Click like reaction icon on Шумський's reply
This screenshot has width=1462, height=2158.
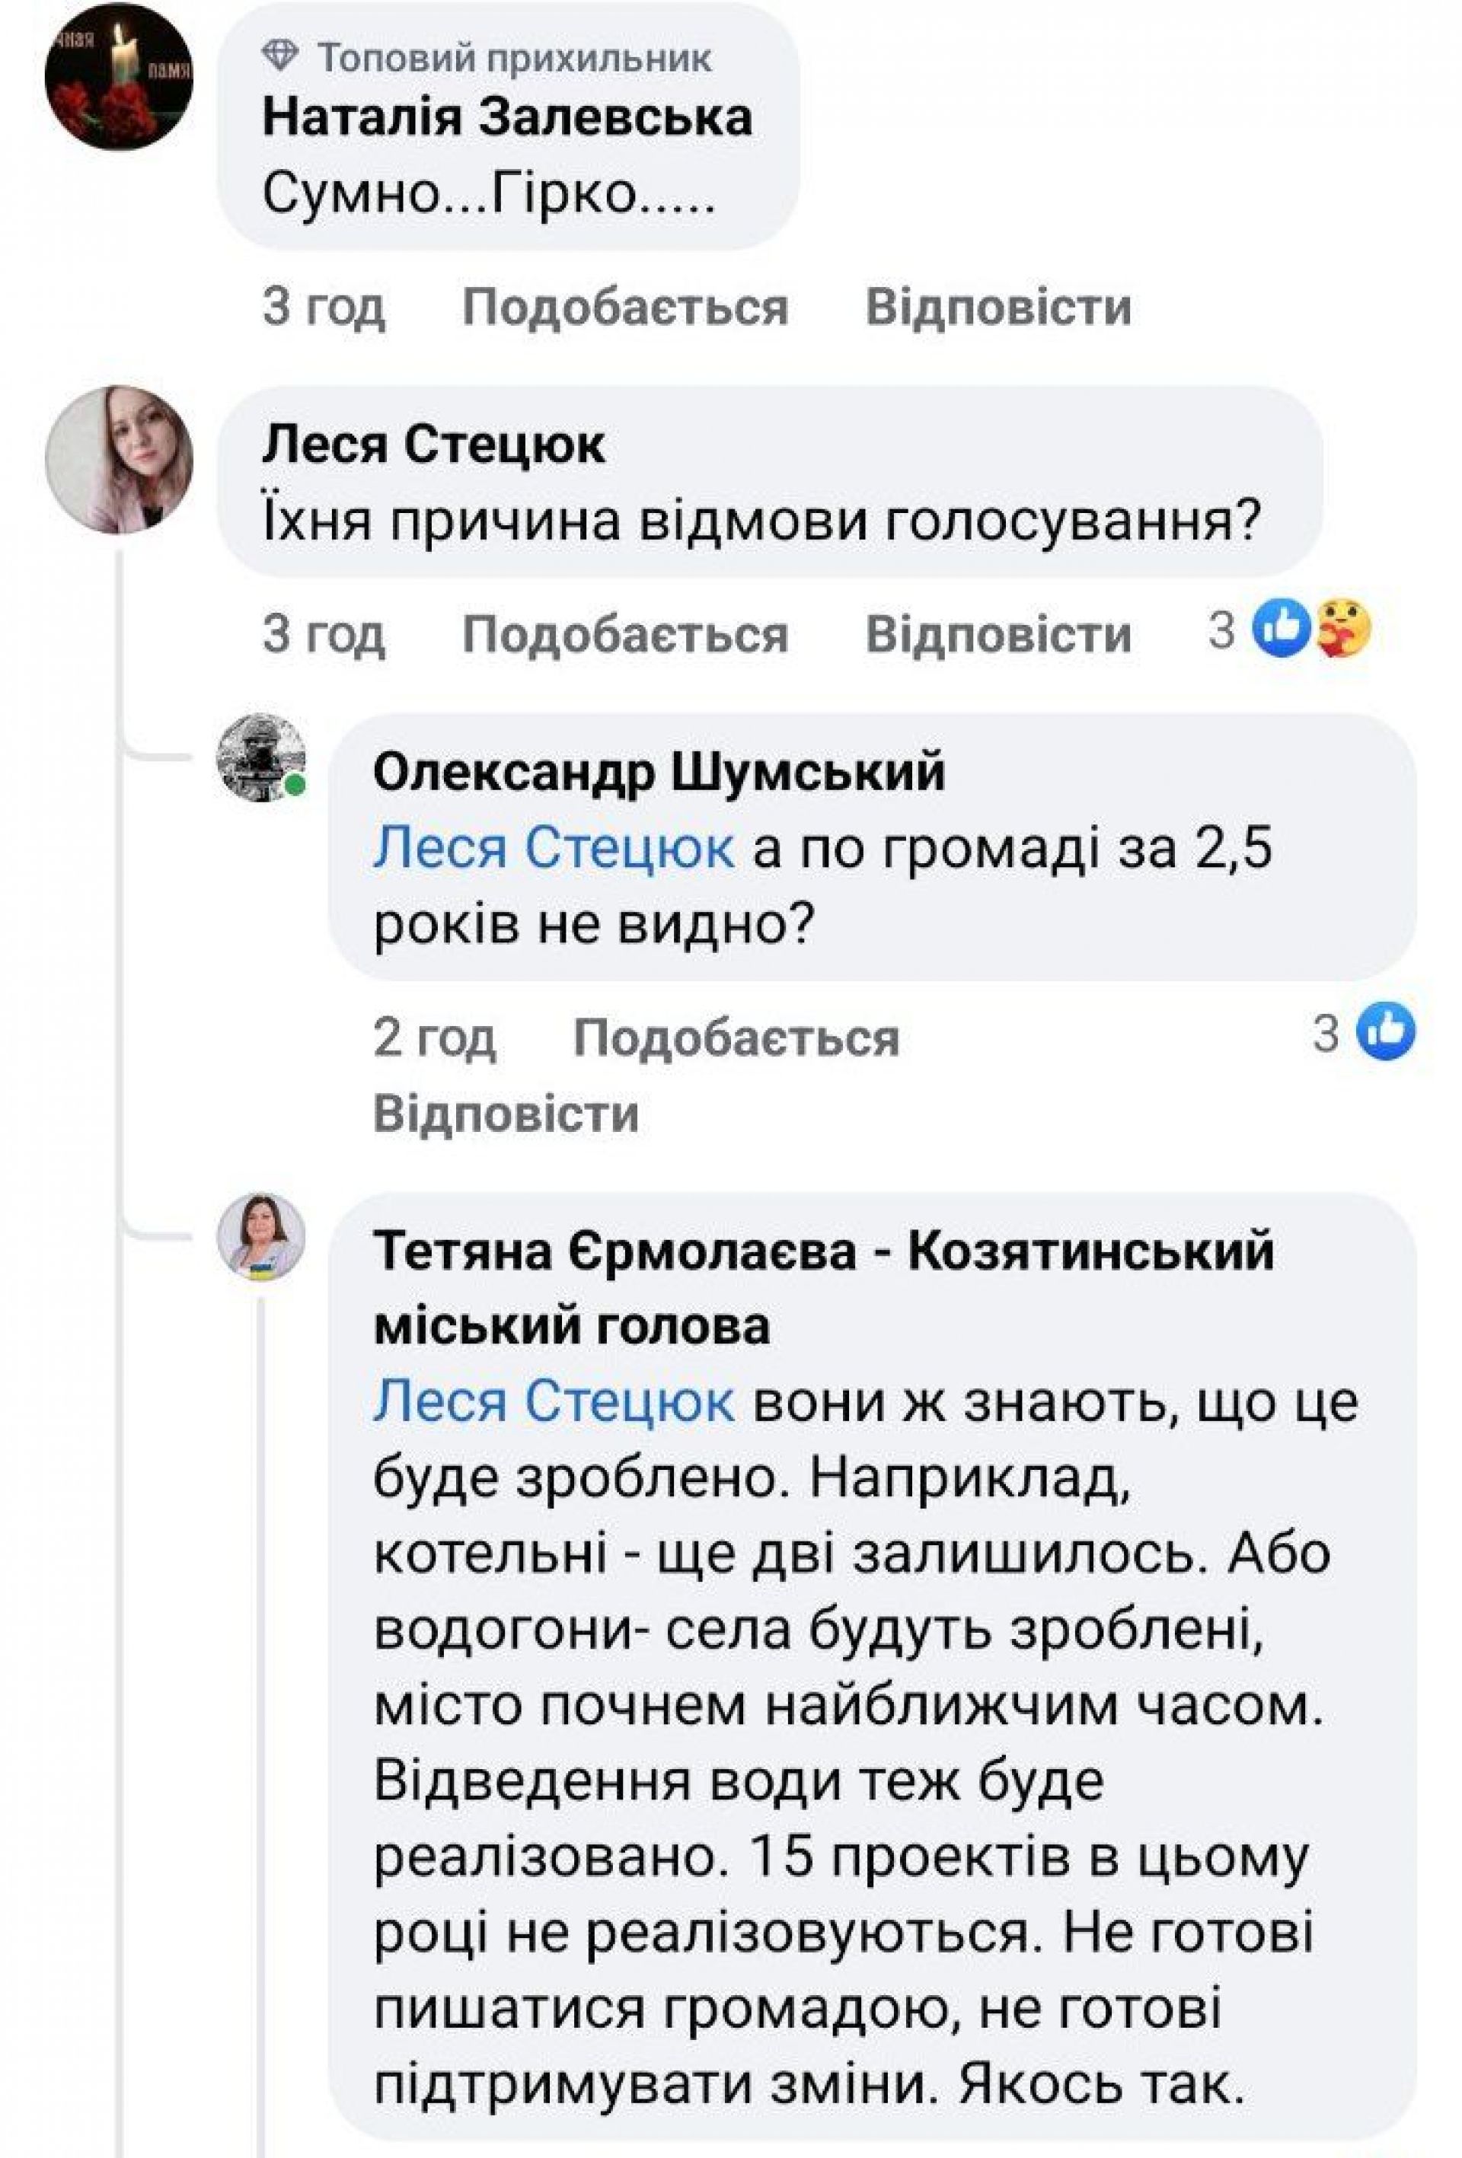coord(1386,1031)
